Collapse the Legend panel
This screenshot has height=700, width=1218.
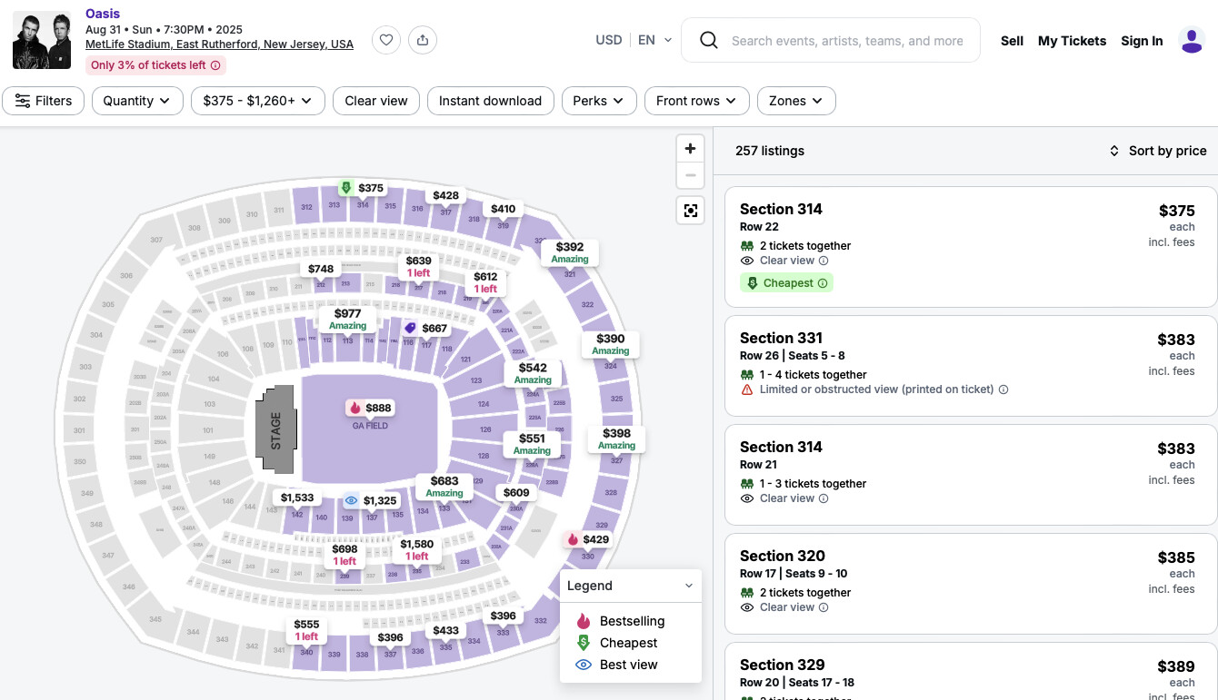[x=688, y=586]
